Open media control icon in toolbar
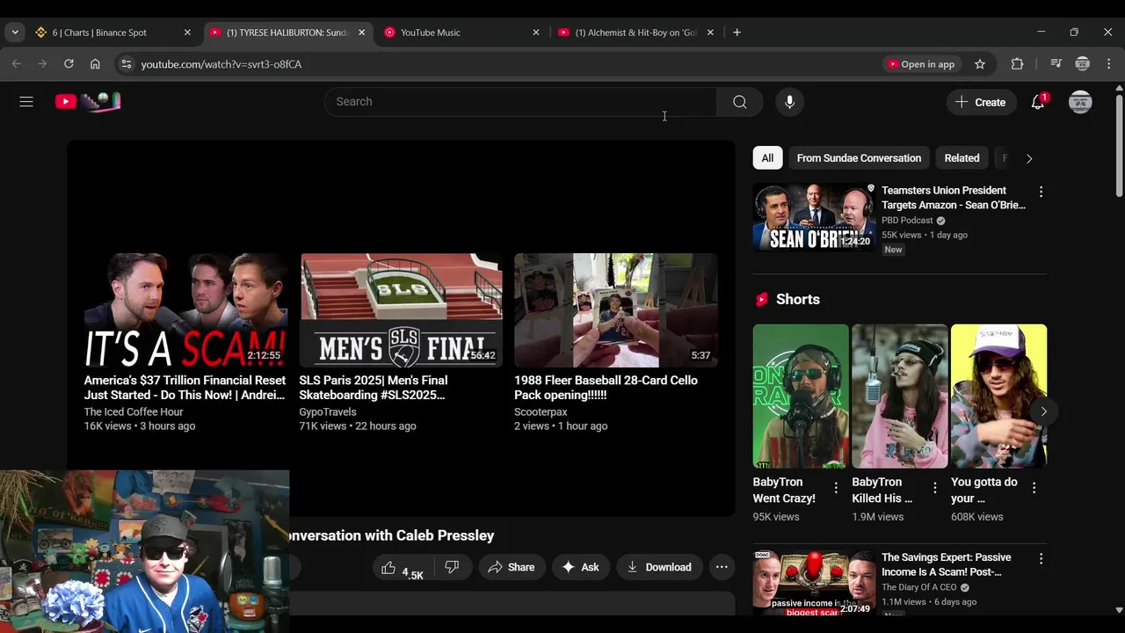 tap(1056, 64)
